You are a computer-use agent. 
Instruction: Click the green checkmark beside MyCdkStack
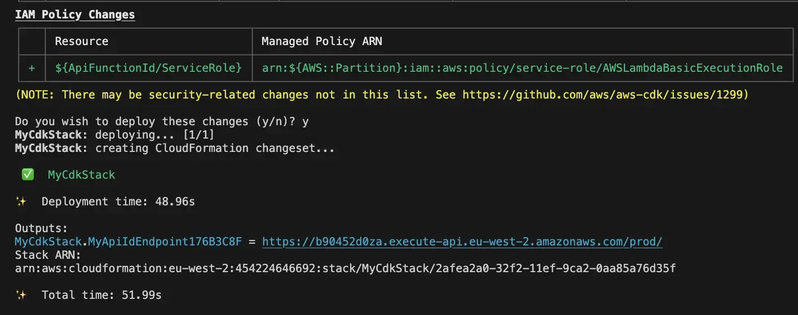click(x=28, y=175)
